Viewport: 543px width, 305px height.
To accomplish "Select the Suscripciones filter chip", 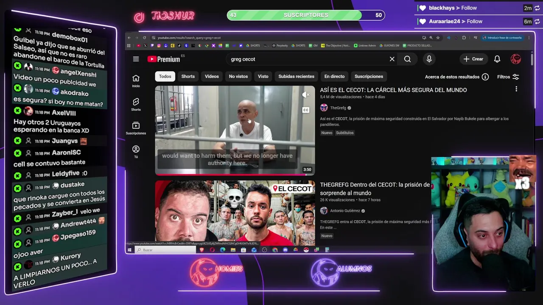I will click(x=369, y=76).
